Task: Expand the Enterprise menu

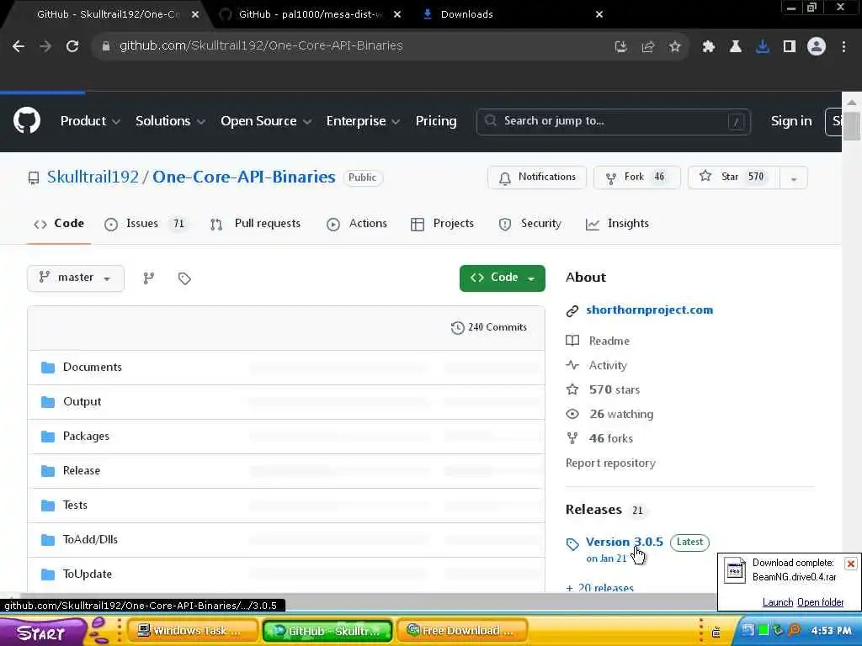Action: coord(363,121)
